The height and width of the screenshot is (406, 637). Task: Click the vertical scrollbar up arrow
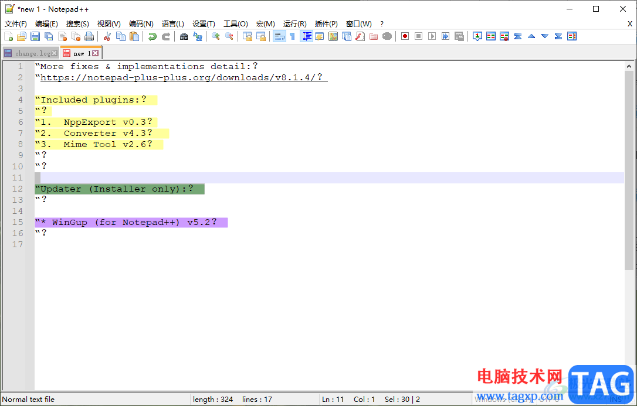(628, 66)
